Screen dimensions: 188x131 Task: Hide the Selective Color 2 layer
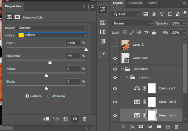(115, 102)
